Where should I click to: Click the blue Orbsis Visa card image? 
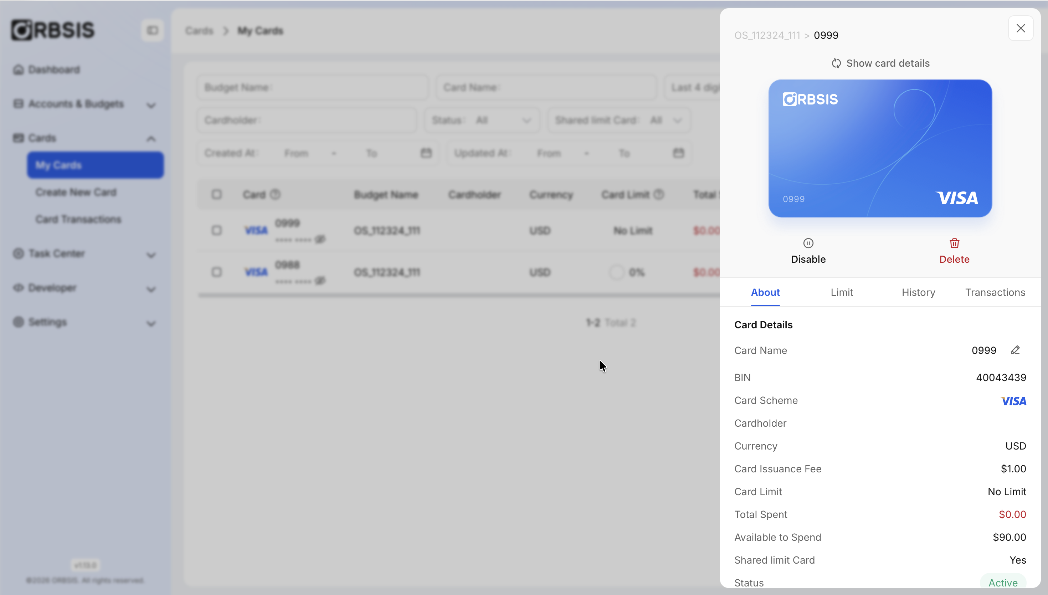pos(880,148)
